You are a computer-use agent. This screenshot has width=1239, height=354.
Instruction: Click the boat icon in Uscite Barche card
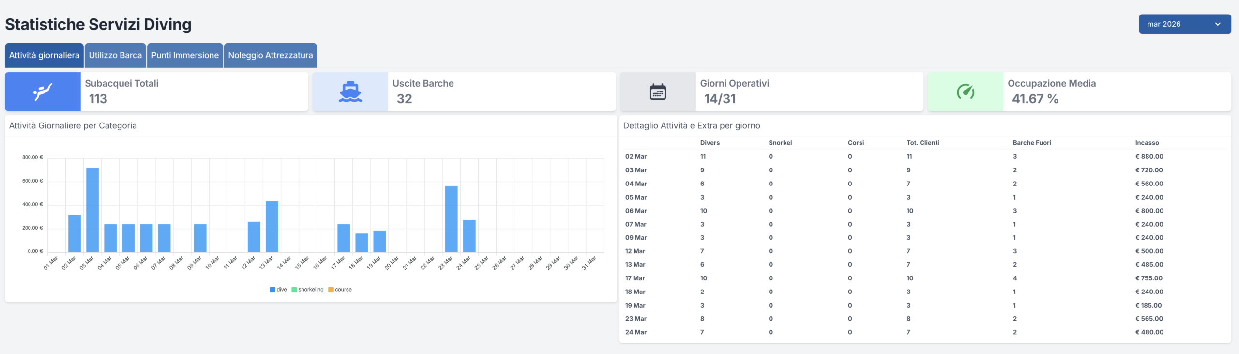[x=350, y=92]
